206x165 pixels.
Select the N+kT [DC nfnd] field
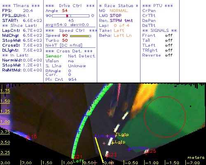click(x=64, y=45)
